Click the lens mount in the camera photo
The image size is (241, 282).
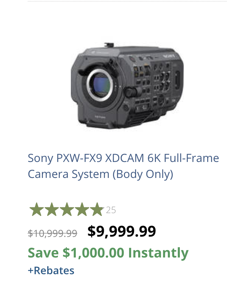[x=100, y=85]
